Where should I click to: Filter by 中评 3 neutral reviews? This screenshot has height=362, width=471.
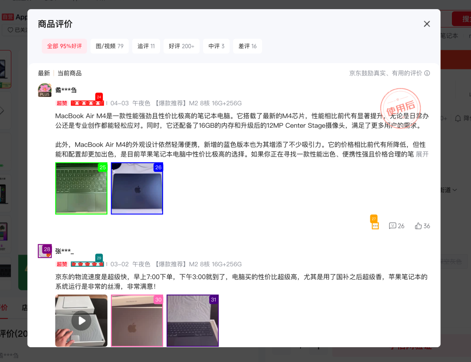216,46
